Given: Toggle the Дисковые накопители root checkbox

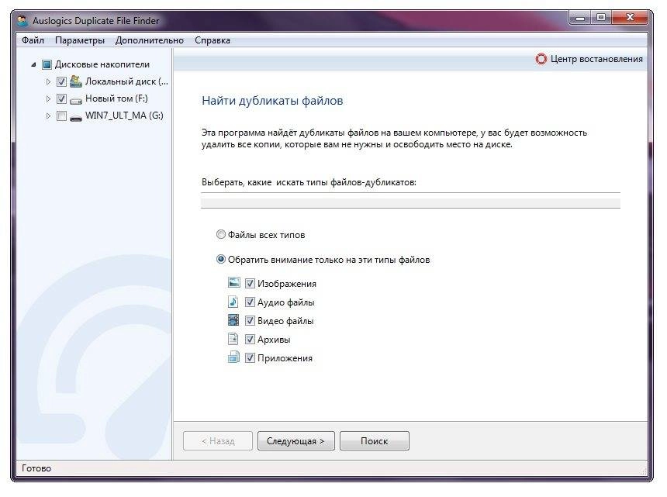Looking at the screenshot, I should point(47,65).
